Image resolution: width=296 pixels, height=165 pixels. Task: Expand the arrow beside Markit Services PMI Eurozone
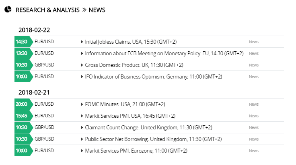click(x=82, y=151)
